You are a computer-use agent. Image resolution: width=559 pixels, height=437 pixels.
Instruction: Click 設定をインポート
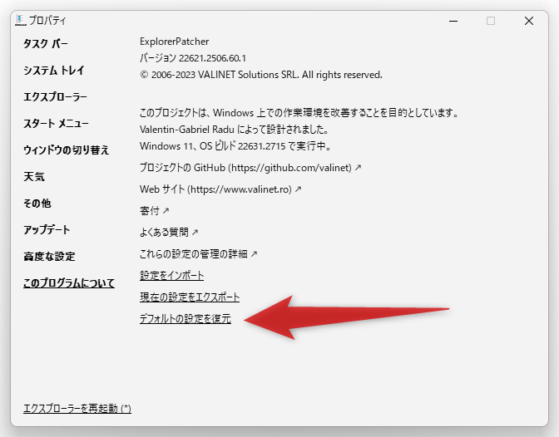pos(171,276)
